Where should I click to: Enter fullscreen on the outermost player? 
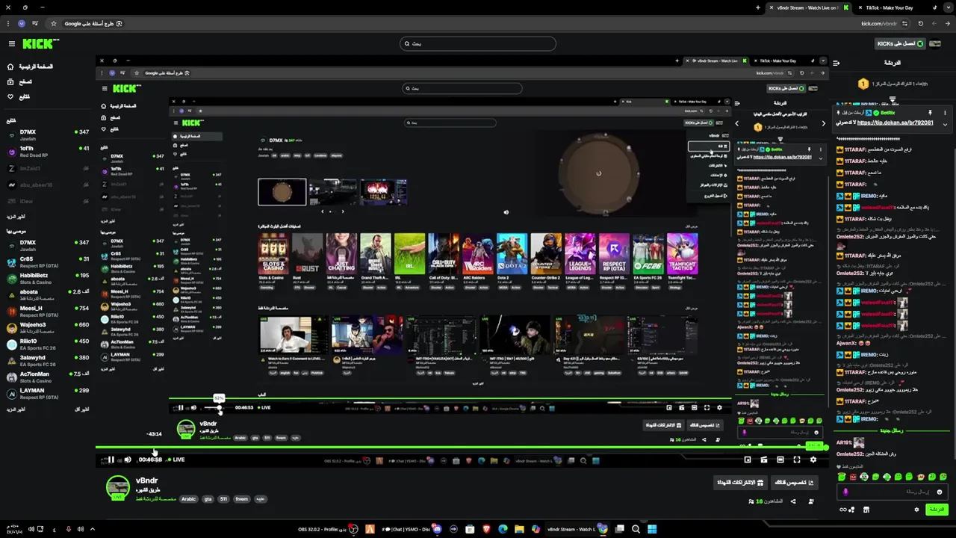(797, 460)
